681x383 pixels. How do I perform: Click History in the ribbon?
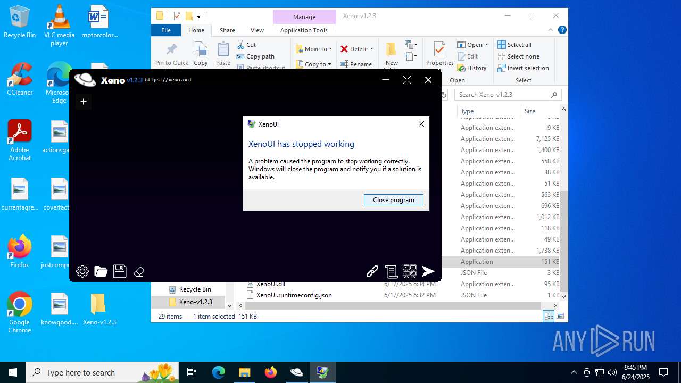tap(472, 68)
